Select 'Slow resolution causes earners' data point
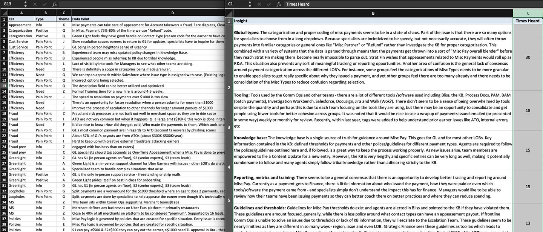543x232 pixels. [x=148, y=41]
